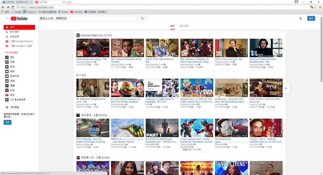
Task: Open the Russia Simulator 'NOT playing this' thumbnail
Action: tap(231, 128)
